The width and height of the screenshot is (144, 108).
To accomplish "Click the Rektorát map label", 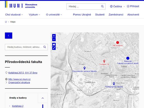I will coord(128,61).
